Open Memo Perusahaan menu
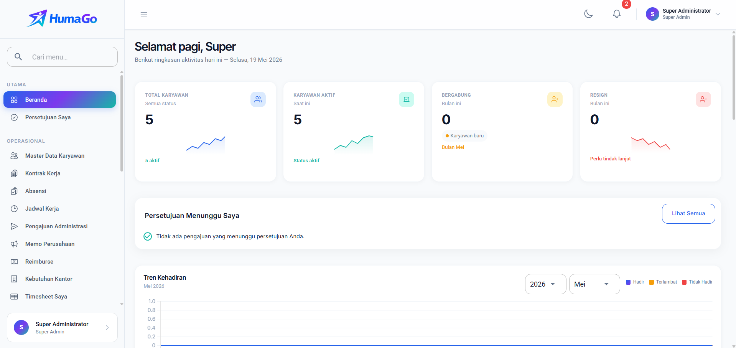The width and height of the screenshot is (736, 348). [59, 244]
